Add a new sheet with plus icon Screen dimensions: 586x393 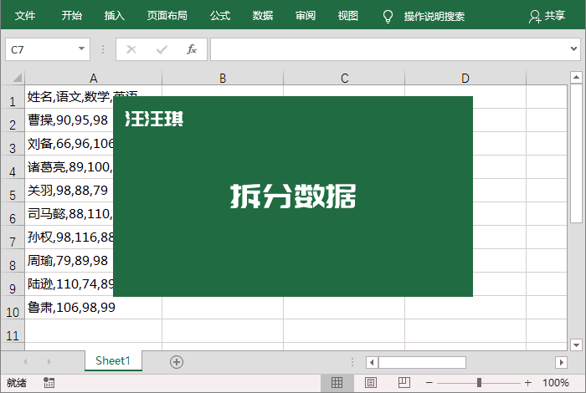point(177,362)
